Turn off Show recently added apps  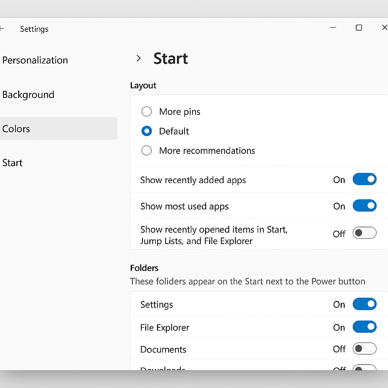click(x=365, y=179)
